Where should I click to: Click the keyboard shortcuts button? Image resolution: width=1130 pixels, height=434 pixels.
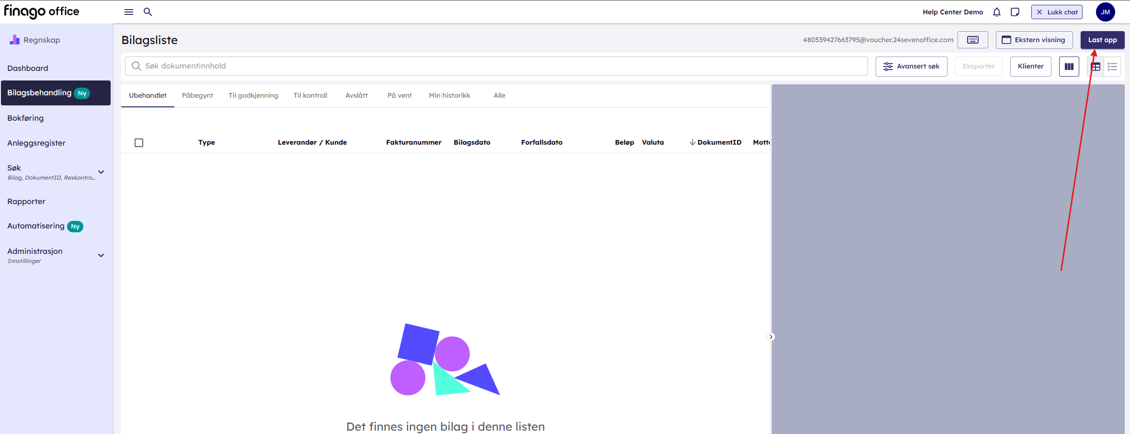[x=972, y=40]
